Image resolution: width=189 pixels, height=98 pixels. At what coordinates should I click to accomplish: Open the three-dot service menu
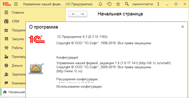click(158, 4)
